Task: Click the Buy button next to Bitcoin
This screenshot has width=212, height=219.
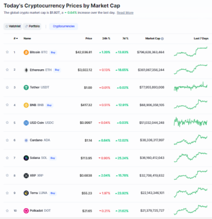Action: click(53, 52)
